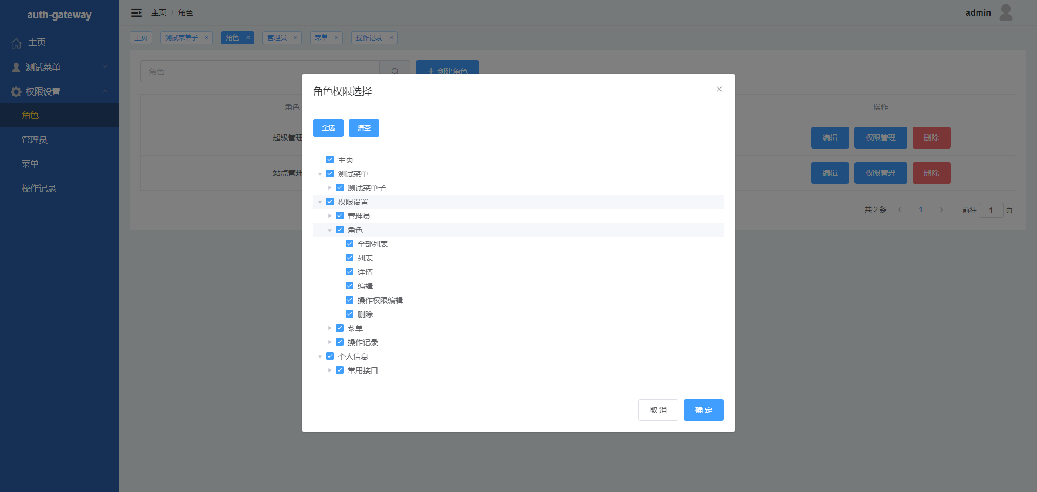
Task: Expand the 管理员 tree node
Action: point(329,216)
